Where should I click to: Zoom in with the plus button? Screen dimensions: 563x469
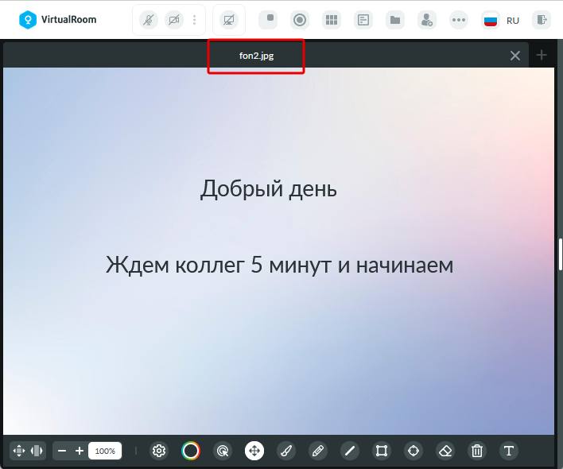[80, 451]
